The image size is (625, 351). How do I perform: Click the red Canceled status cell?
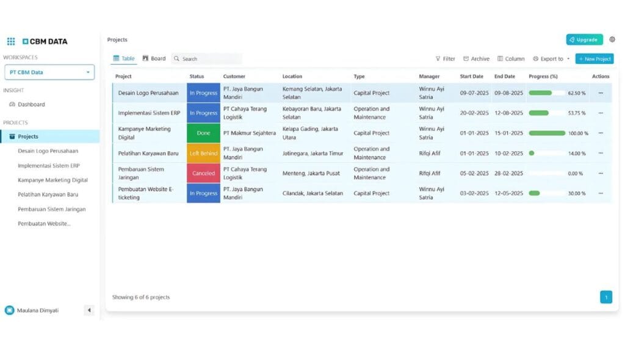[x=203, y=173]
